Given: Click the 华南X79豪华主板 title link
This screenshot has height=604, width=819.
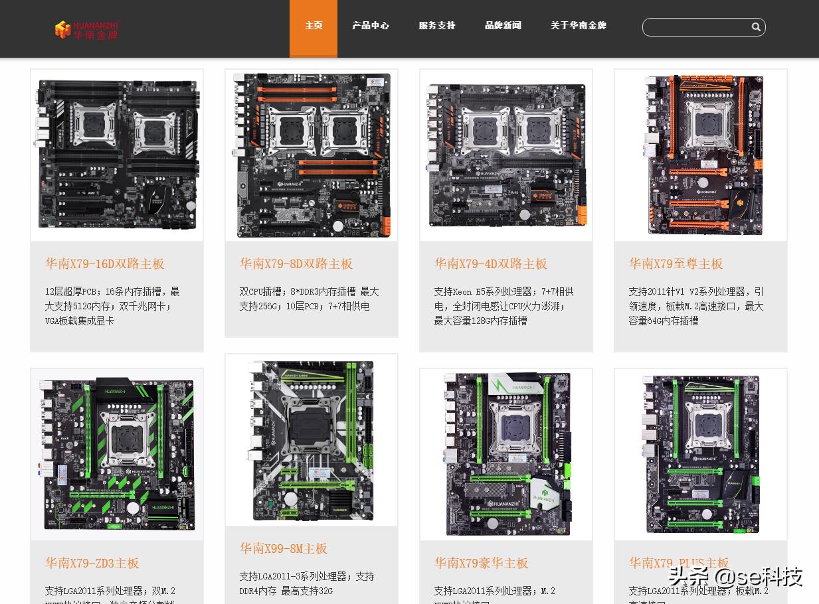Looking at the screenshot, I should click(482, 563).
